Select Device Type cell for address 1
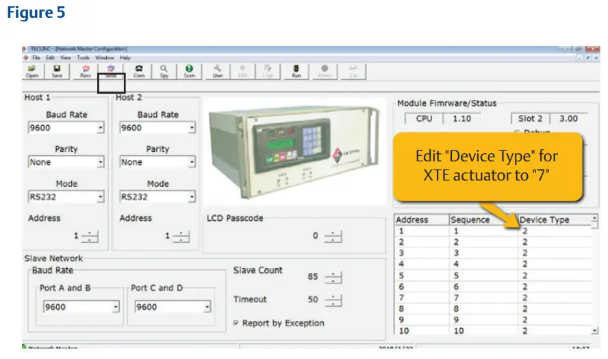This screenshot has height=359, width=608. tap(555, 231)
